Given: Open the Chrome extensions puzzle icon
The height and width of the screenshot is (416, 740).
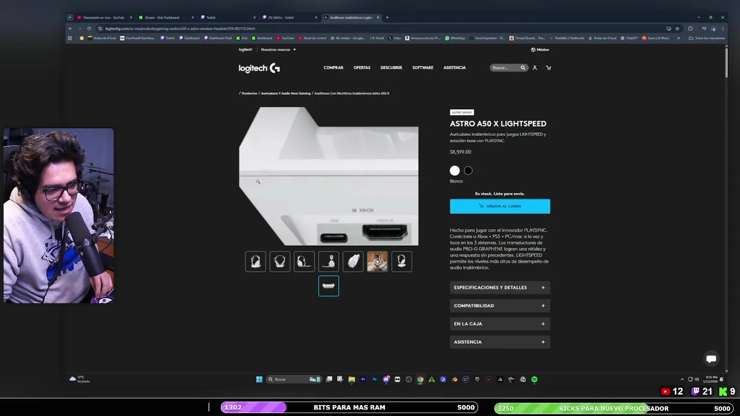Looking at the screenshot, I should pos(690,28).
